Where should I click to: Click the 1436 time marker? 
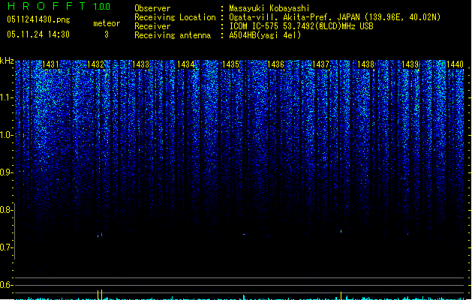click(275, 64)
